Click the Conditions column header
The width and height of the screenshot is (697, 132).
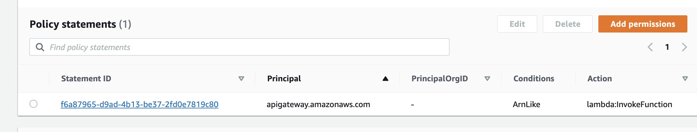coord(534,79)
